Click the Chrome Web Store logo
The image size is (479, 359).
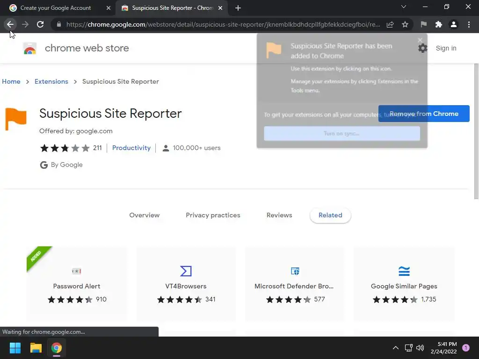pyautogui.click(x=30, y=48)
